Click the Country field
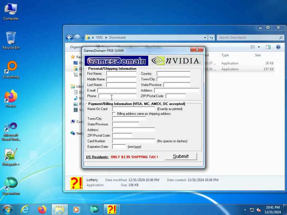Screen dimensions: 287x215 pos(173,74)
